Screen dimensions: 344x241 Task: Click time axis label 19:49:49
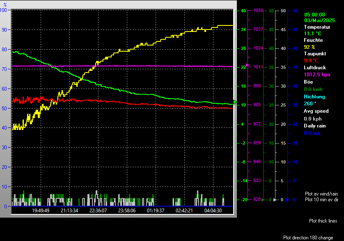click(x=41, y=211)
